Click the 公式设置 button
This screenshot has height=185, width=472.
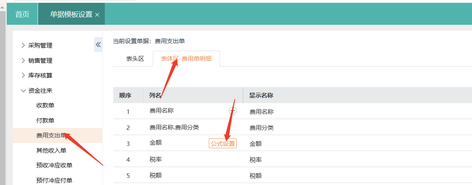(223, 144)
